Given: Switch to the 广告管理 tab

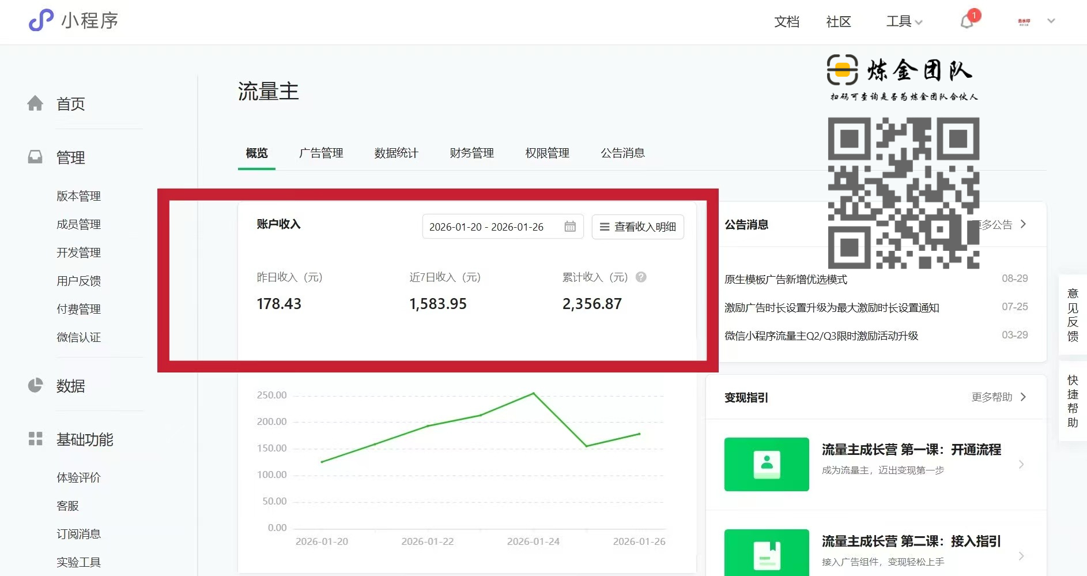Looking at the screenshot, I should [x=321, y=153].
